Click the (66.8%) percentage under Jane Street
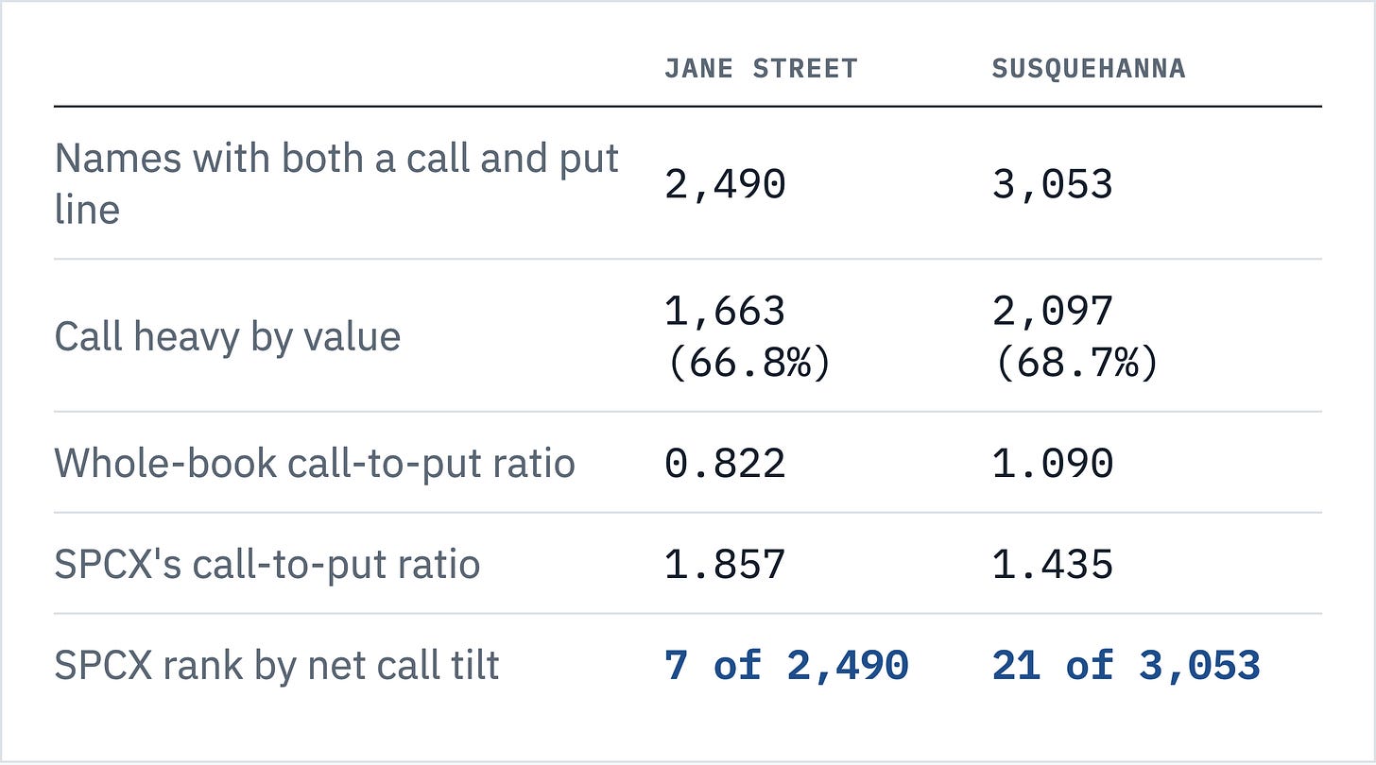 click(x=748, y=363)
